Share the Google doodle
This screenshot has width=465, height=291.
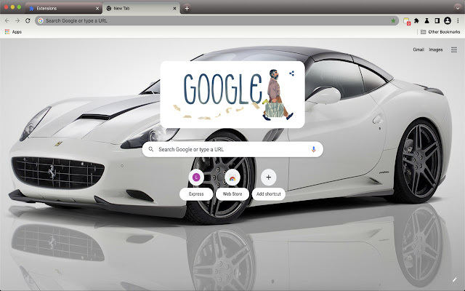point(291,73)
